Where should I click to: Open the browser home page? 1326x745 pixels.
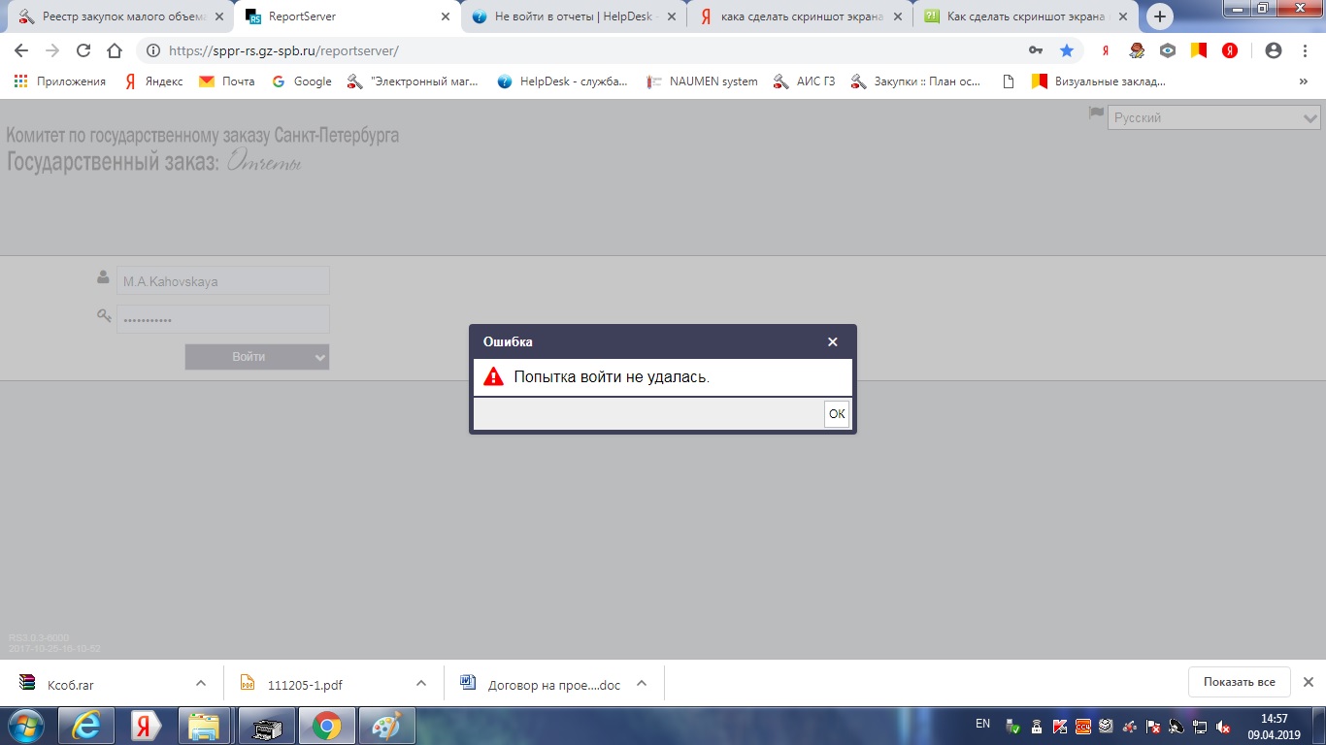click(x=115, y=50)
